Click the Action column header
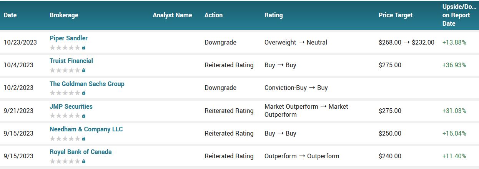The image size is (479, 169). pyautogui.click(x=213, y=15)
